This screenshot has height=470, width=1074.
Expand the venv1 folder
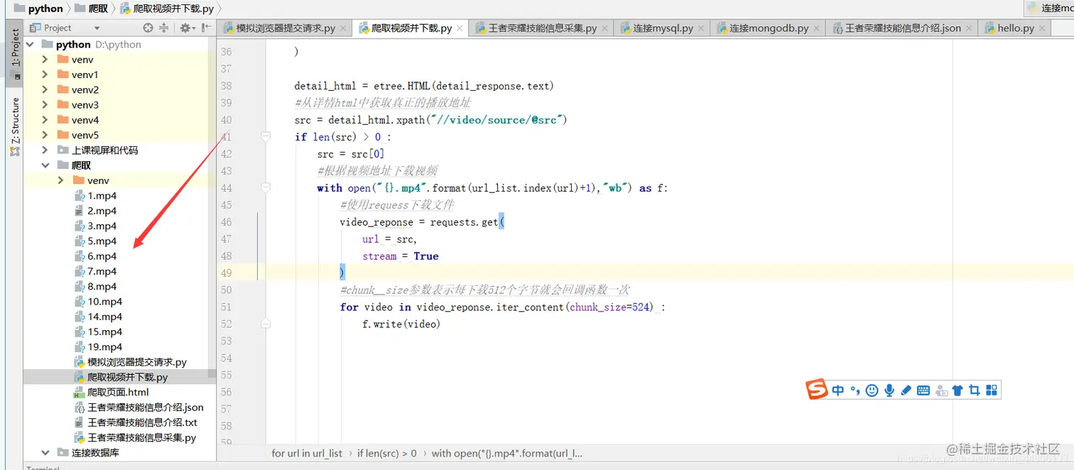pos(45,75)
